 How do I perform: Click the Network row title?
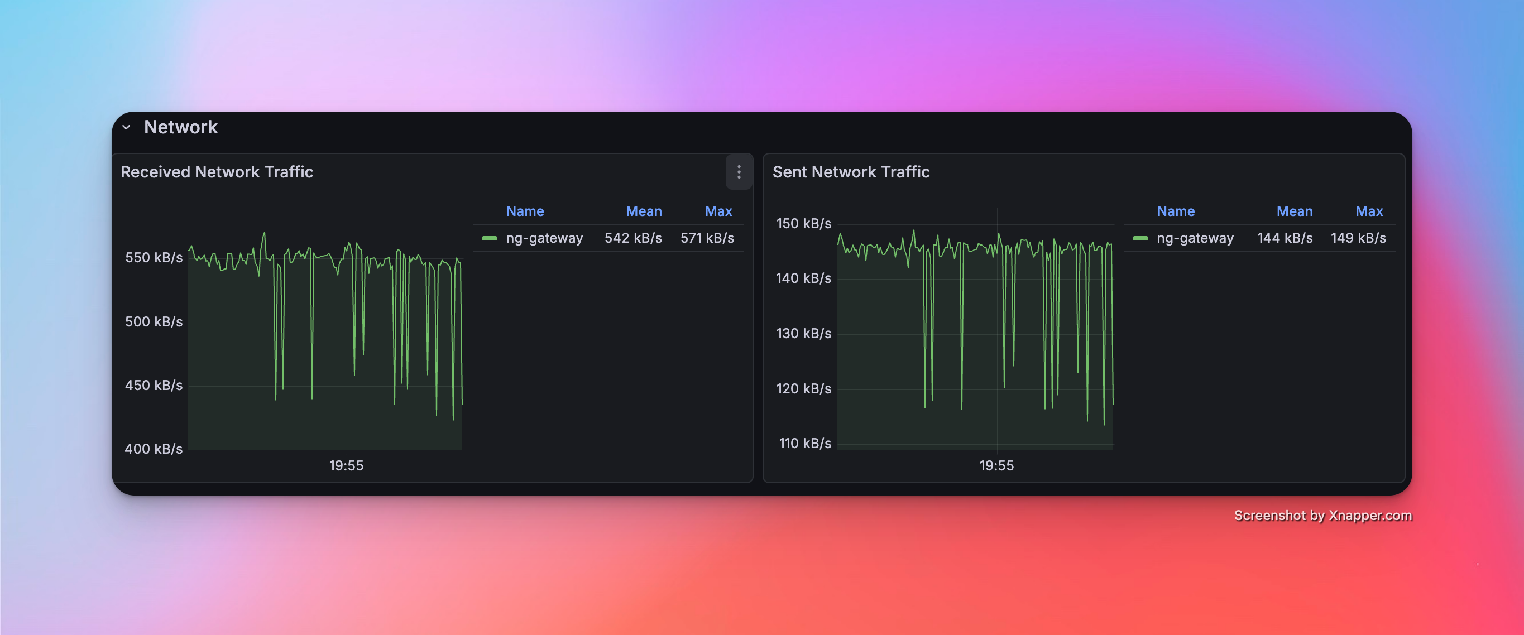point(180,127)
